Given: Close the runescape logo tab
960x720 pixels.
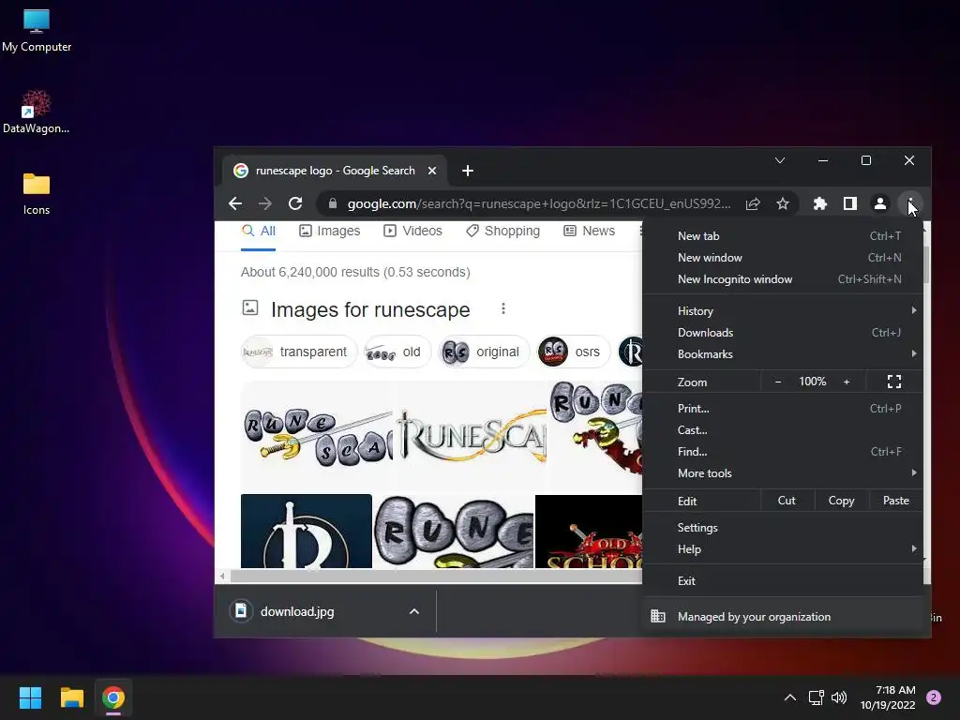Looking at the screenshot, I should click(x=432, y=171).
